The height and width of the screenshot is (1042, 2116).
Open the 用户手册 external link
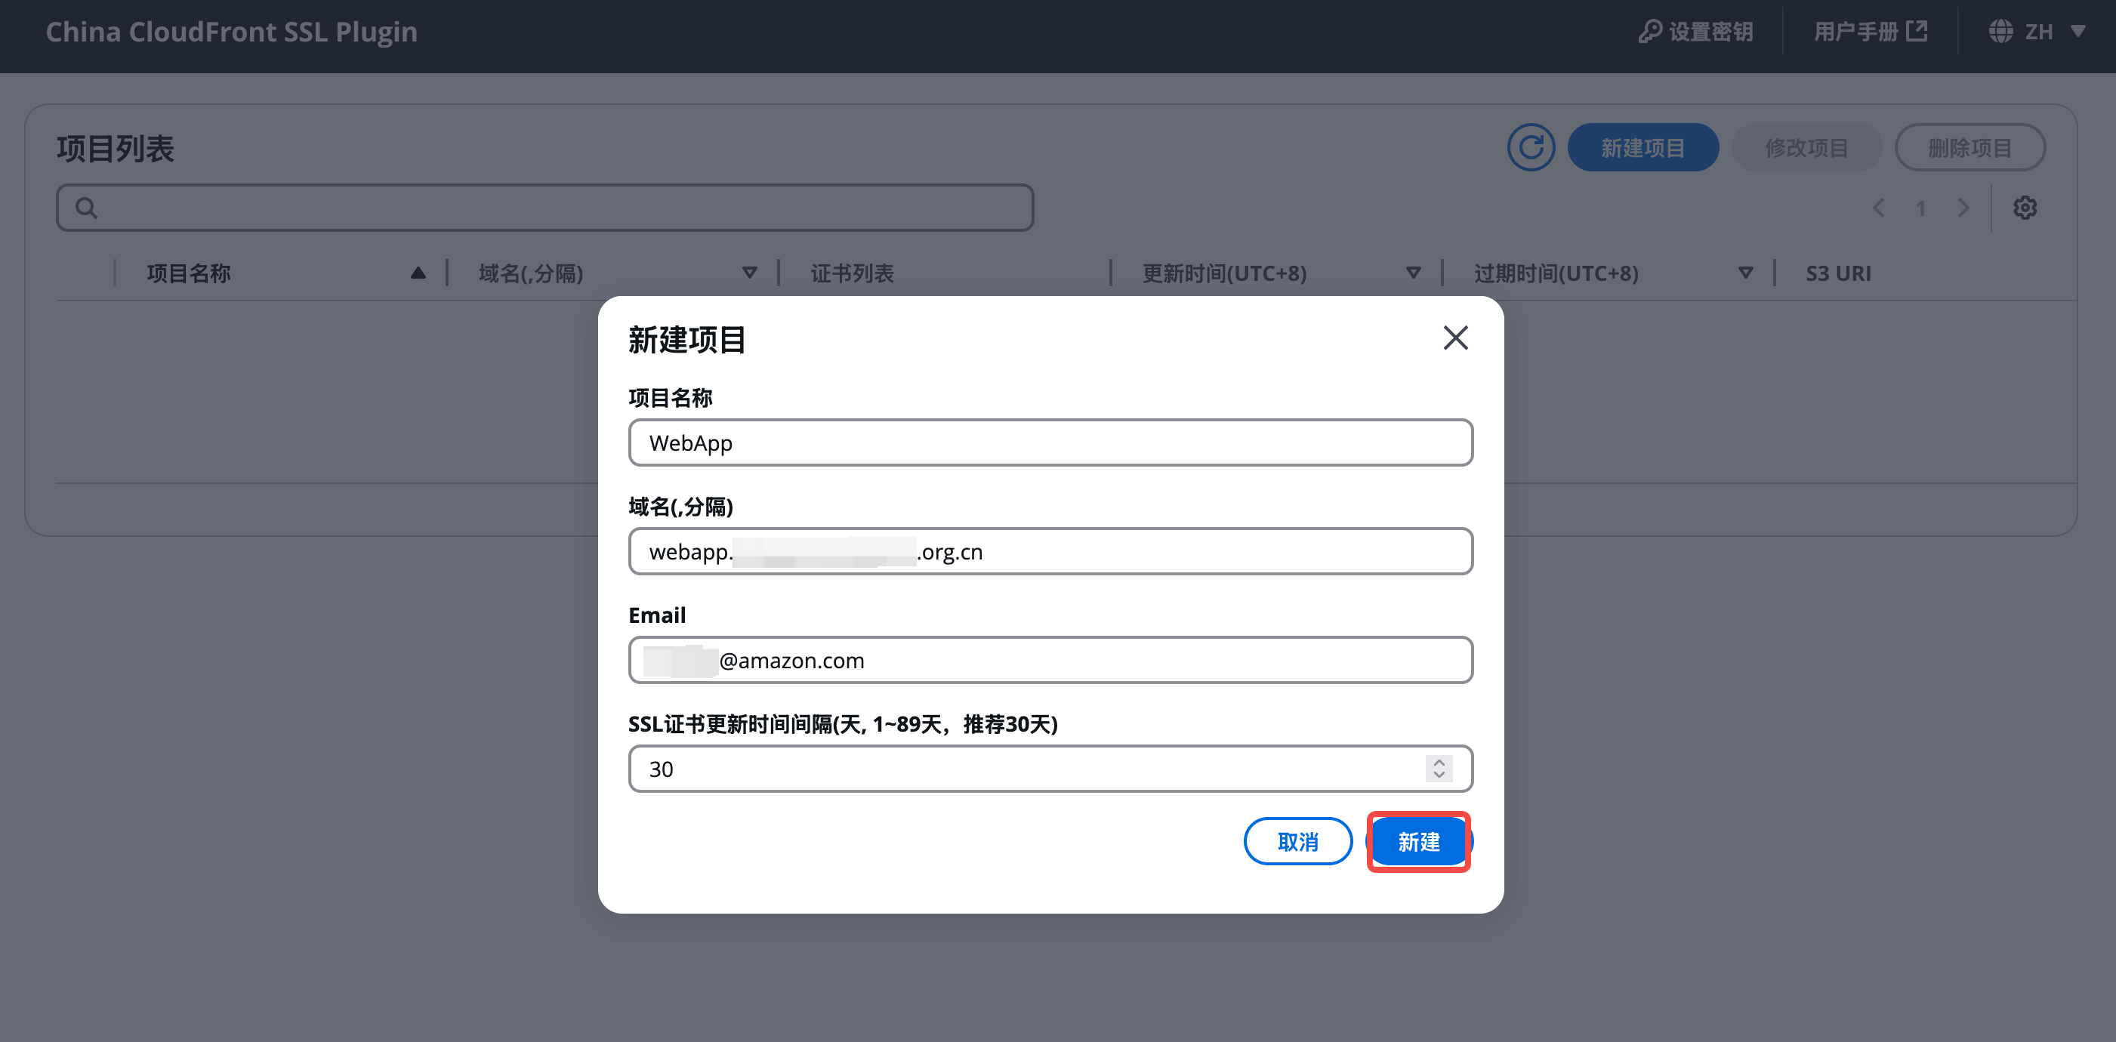tap(1870, 31)
